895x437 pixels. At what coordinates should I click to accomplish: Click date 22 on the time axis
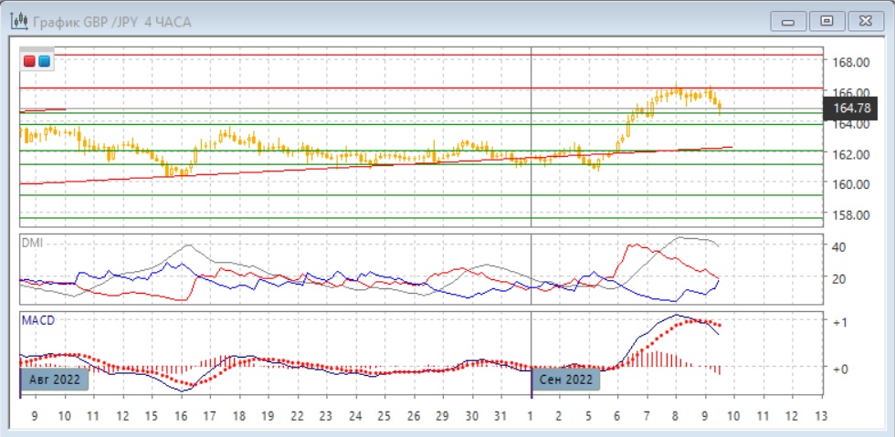point(296,416)
